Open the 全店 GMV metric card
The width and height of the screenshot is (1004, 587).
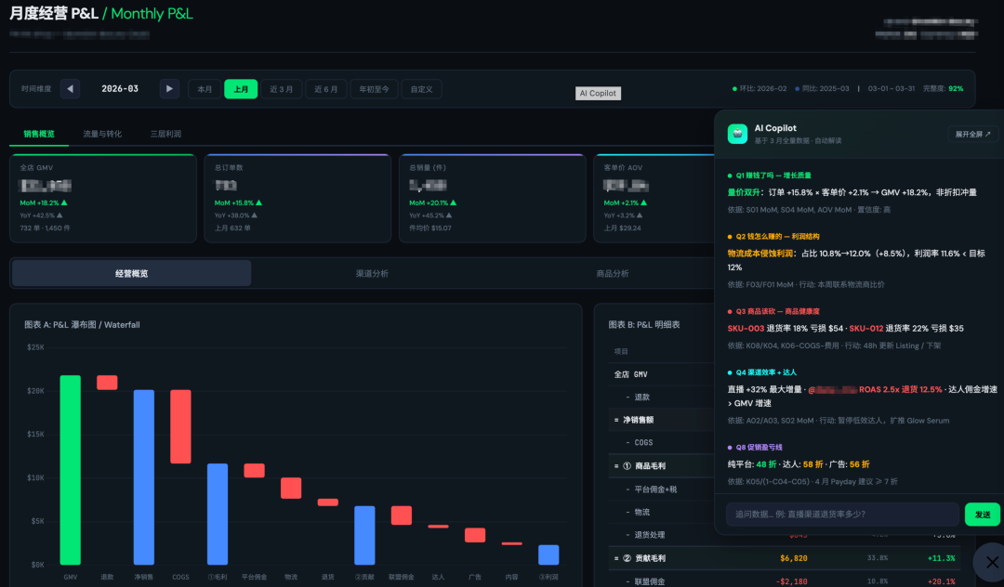pos(102,198)
